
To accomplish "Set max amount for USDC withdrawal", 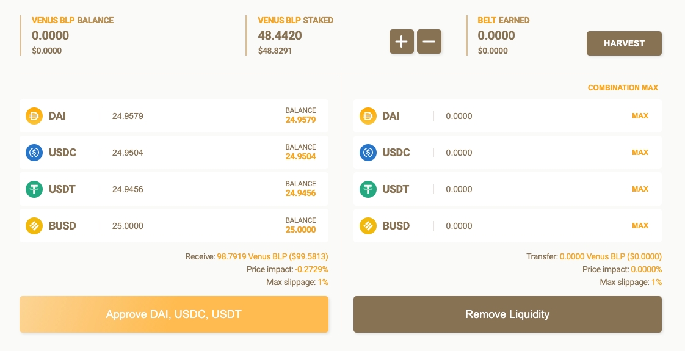I will 640,153.
